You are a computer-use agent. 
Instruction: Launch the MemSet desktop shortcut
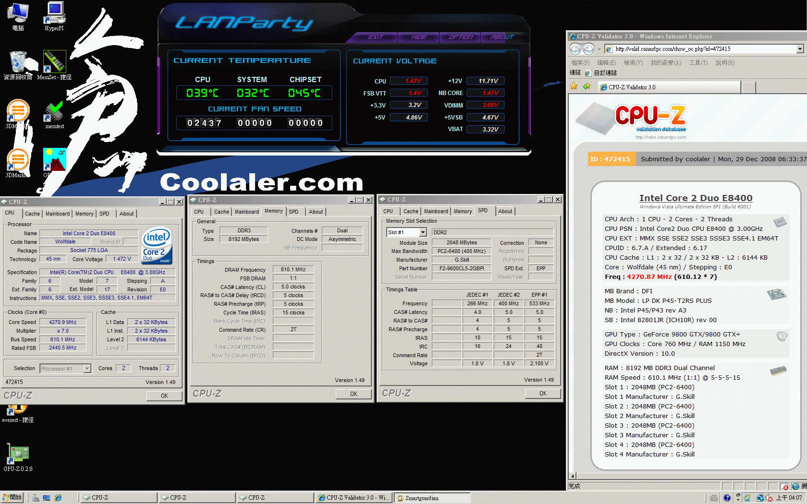point(54,65)
